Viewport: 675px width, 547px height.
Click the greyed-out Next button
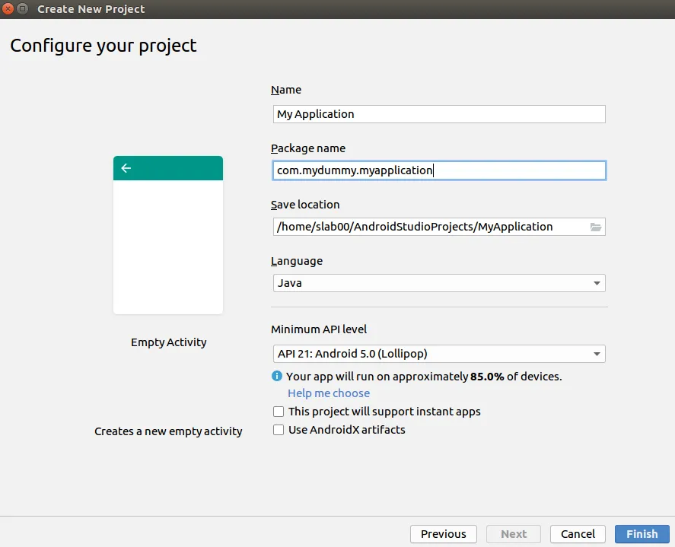514,534
